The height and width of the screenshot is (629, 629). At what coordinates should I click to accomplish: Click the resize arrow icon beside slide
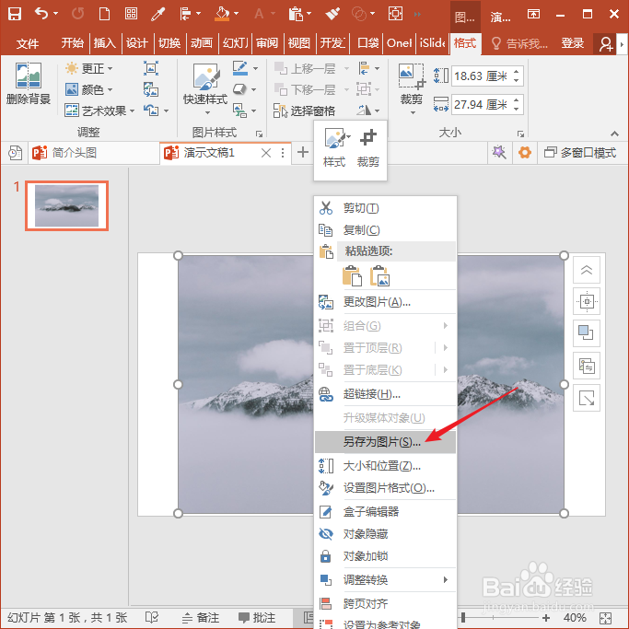pos(587,398)
